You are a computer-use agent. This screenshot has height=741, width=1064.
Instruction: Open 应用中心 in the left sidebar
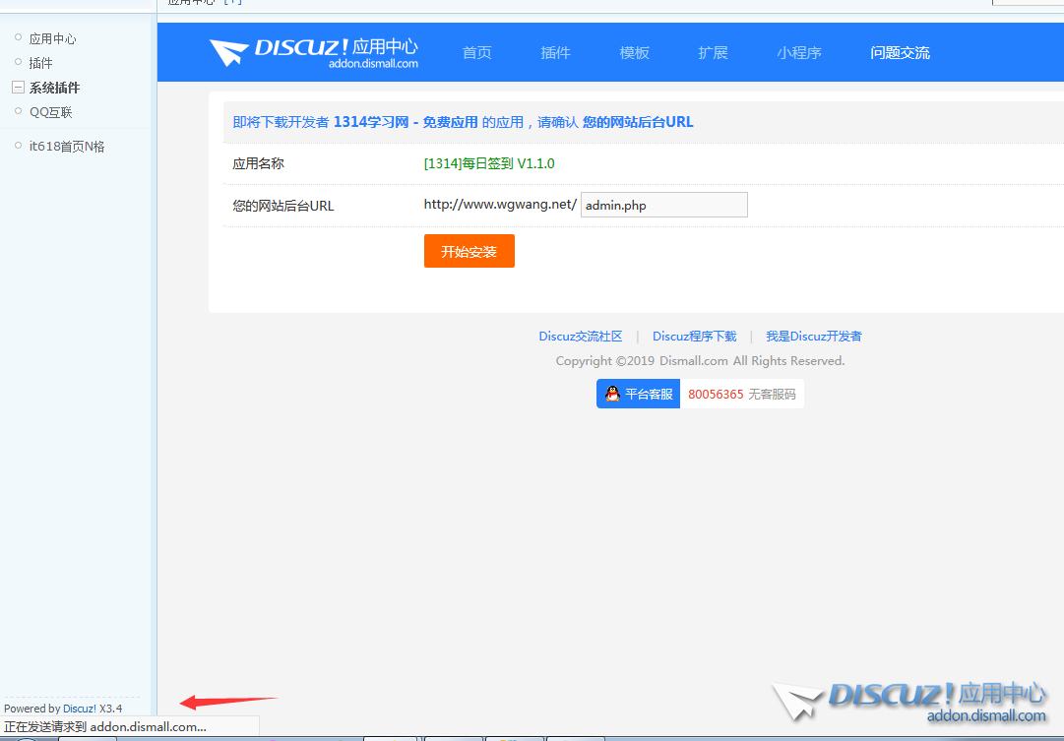pos(52,39)
